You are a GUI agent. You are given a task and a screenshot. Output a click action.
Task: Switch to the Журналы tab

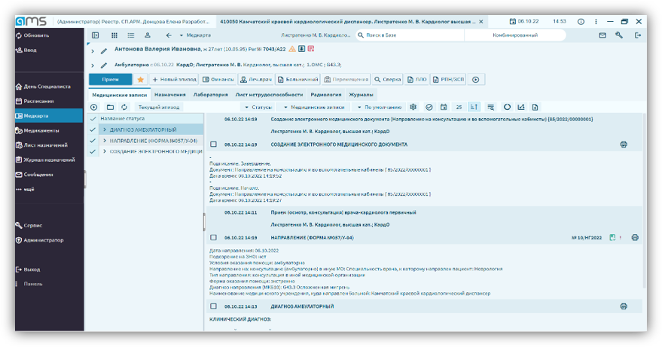pos(361,95)
